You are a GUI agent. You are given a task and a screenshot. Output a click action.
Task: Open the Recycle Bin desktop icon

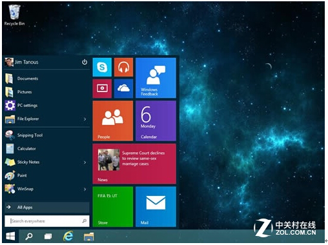14,15
